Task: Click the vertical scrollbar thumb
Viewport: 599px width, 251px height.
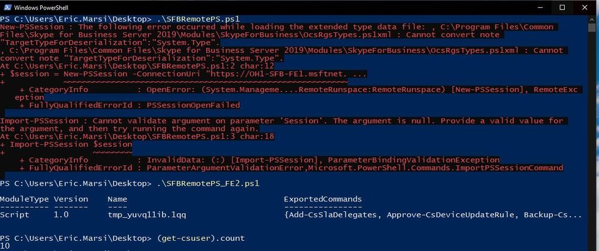Action: [591, 28]
